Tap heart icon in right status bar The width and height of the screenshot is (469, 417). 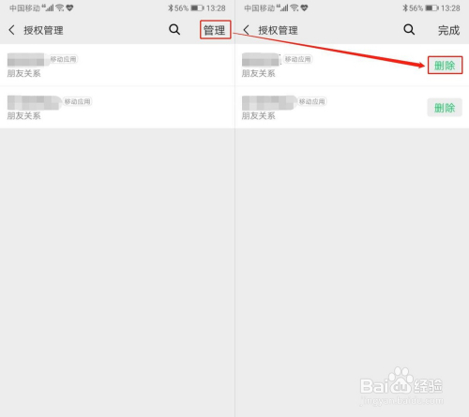coord(304,7)
